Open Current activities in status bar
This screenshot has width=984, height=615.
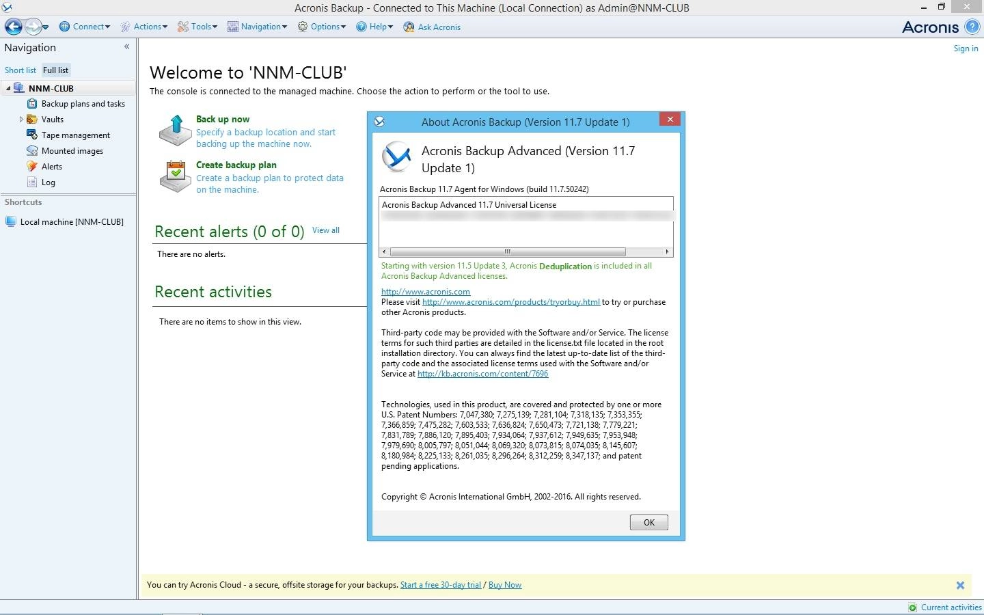pos(951,607)
